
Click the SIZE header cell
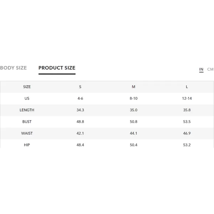[27, 87]
